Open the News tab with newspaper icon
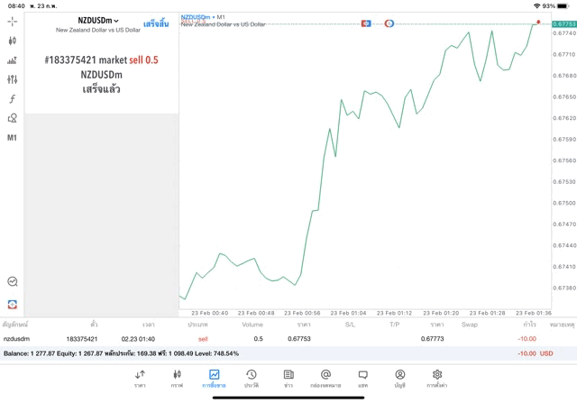The height and width of the screenshot is (403, 577). [288, 379]
